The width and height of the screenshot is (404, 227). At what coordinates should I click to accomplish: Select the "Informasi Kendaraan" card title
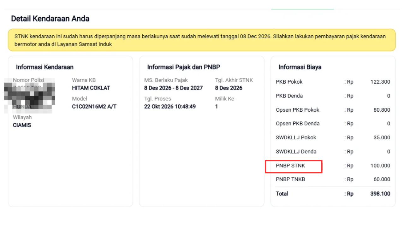tap(45, 67)
